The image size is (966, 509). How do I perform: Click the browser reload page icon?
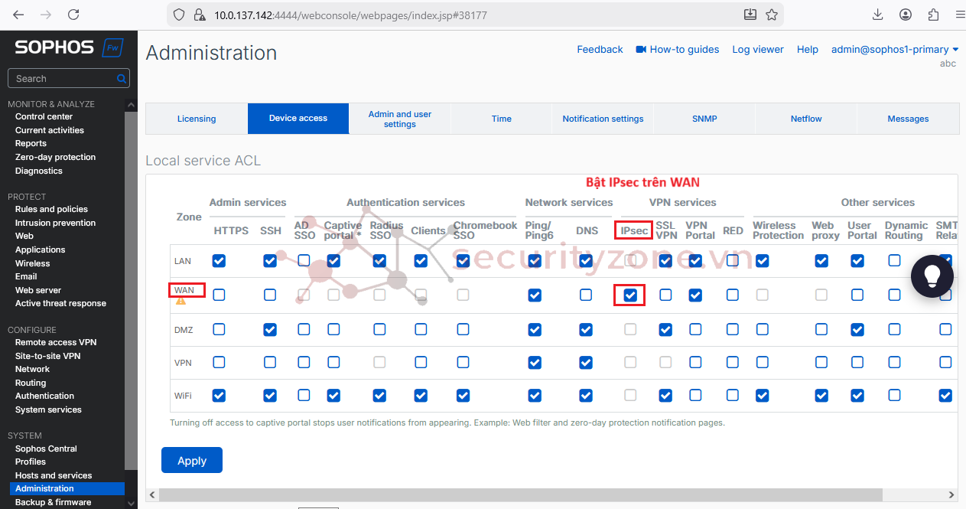(73, 15)
